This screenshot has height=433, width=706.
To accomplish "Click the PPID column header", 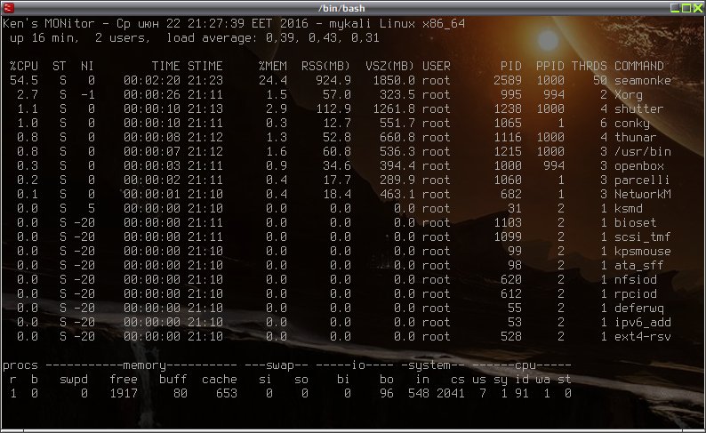I will point(550,66).
